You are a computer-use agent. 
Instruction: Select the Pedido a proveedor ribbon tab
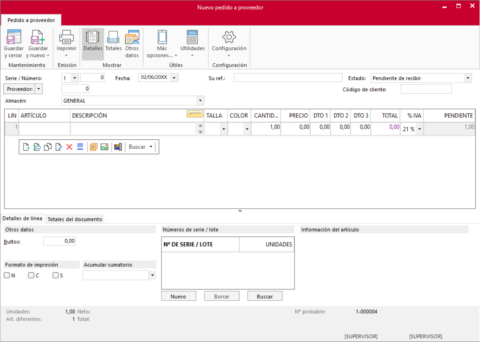[31, 20]
